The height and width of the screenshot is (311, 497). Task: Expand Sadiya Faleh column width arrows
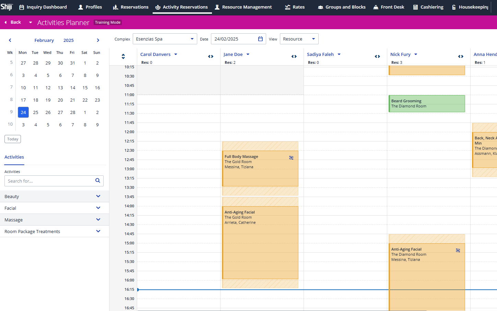click(x=377, y=56)
